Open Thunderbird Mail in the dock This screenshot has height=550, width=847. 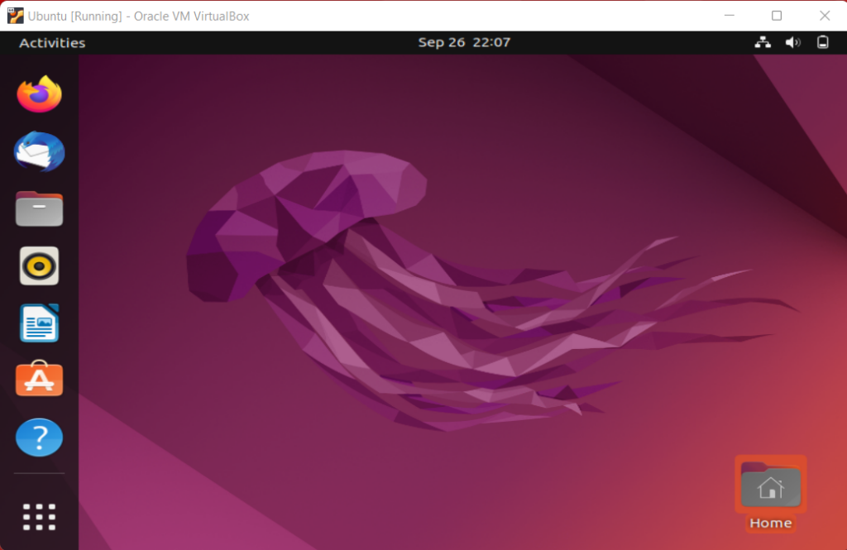click(x=39, y=152)
